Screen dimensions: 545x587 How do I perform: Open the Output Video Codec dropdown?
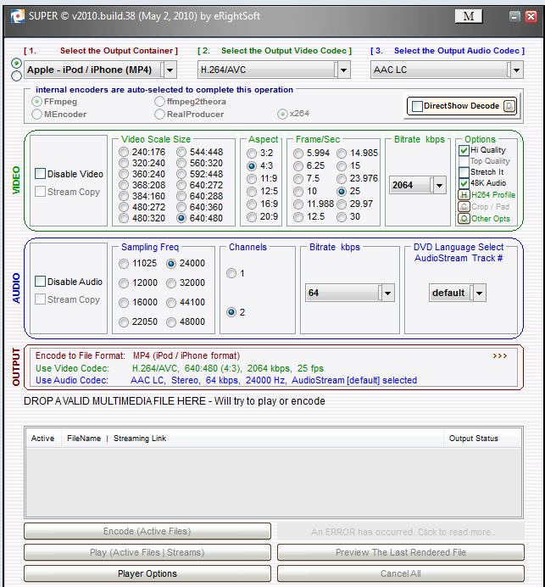coord(343,70)
